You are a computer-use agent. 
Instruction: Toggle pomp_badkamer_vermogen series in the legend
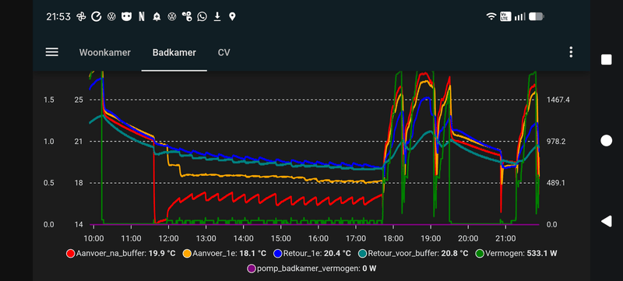pos(311,269)
